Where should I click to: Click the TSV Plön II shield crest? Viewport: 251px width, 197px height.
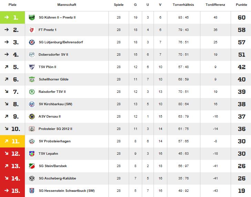tap(32, 67)
